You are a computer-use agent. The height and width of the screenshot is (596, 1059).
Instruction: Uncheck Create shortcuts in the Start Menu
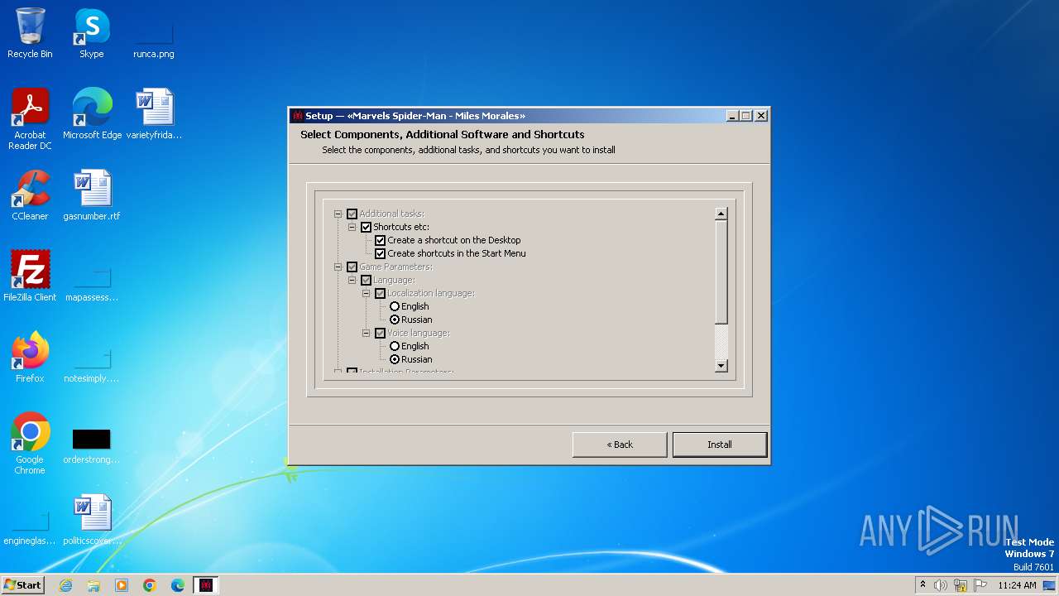(381, 253)
